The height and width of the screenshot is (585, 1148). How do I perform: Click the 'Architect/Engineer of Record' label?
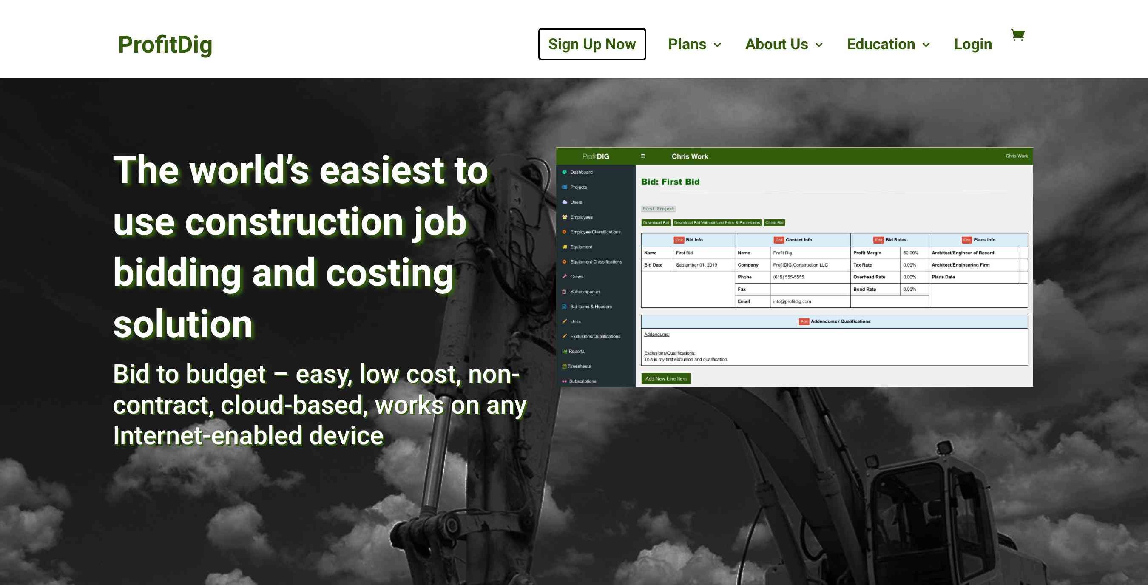pyautogui.click(x=963, y=253)
